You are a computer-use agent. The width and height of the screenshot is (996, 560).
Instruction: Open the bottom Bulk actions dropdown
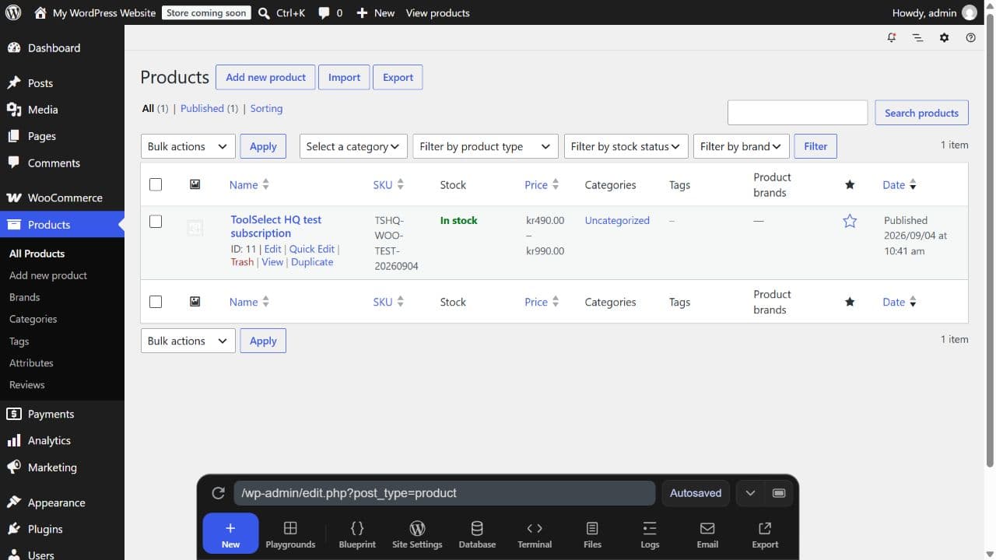188,341
